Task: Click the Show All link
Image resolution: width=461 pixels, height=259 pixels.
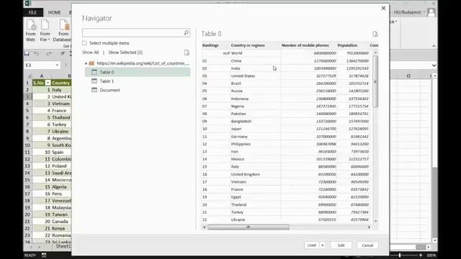Action: tap(91, 53)
